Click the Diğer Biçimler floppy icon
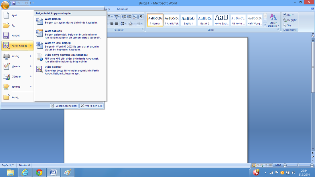This screenshot has width=315, height=177. click(40, 69)
